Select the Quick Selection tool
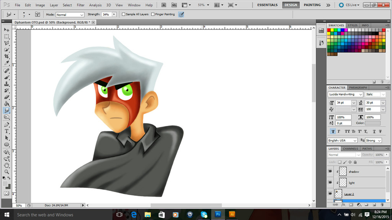 coord(7,49)
